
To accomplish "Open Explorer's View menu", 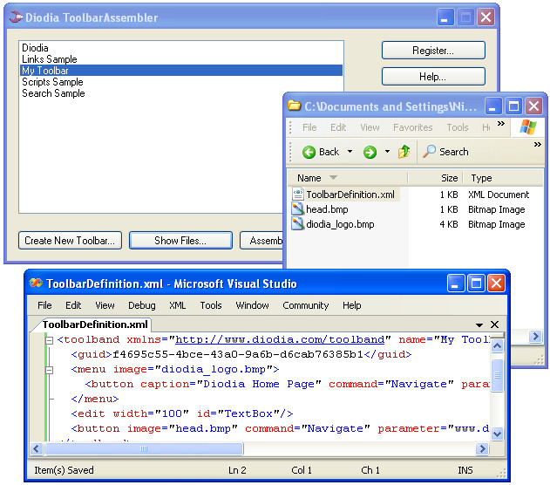I will 370,127.
